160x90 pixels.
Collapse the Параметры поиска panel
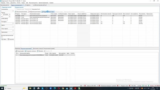(x=1, y=7)
